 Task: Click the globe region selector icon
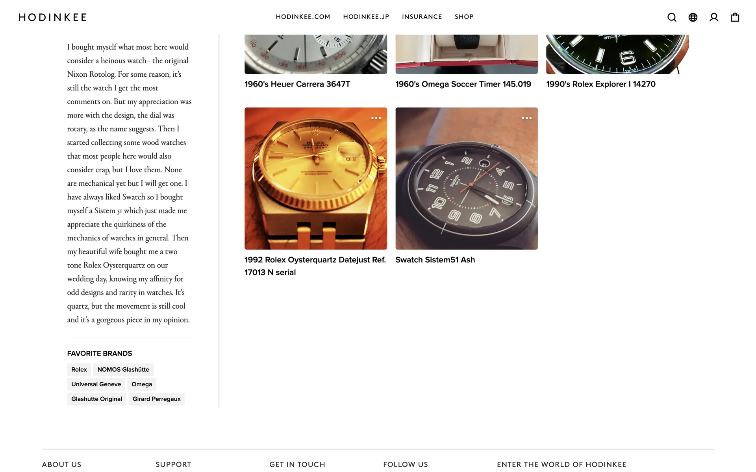pos(693,17)
